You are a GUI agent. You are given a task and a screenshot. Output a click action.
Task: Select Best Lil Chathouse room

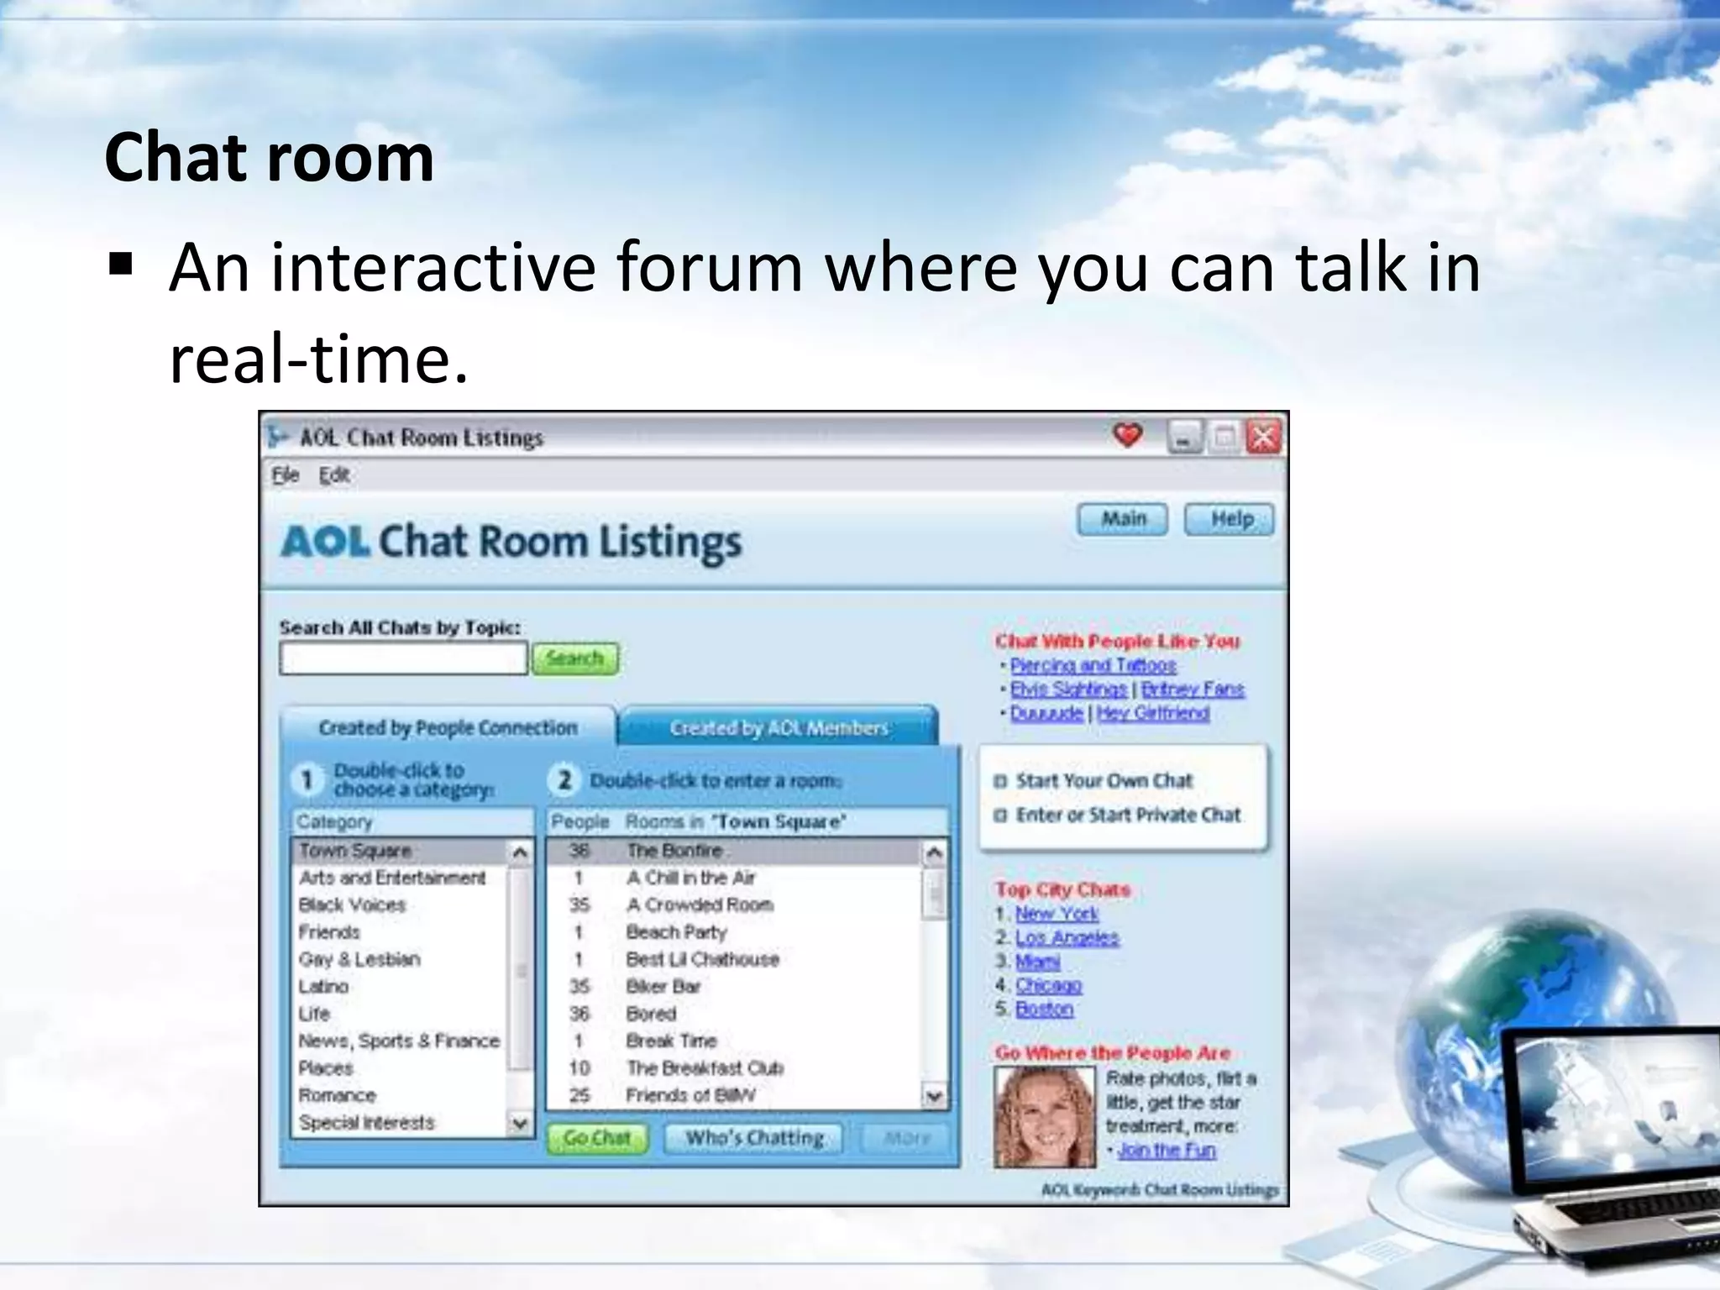pos(735,959)
